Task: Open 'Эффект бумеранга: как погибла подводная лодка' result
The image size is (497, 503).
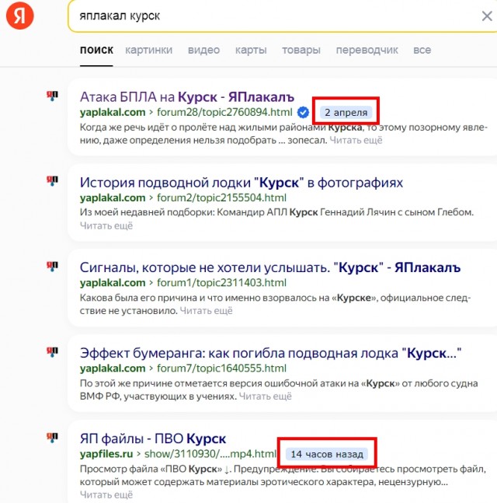Action: [x=271, y=353]
